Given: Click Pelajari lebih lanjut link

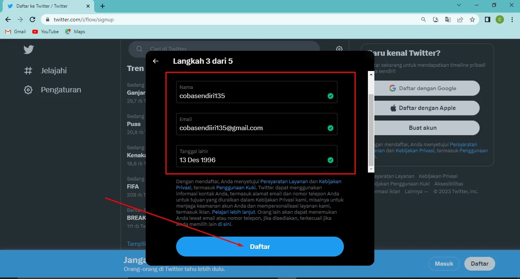Looking at the screenshot, I should (234, 212).
